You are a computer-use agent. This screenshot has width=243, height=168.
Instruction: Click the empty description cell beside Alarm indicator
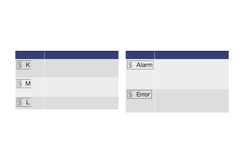[192, 74]
